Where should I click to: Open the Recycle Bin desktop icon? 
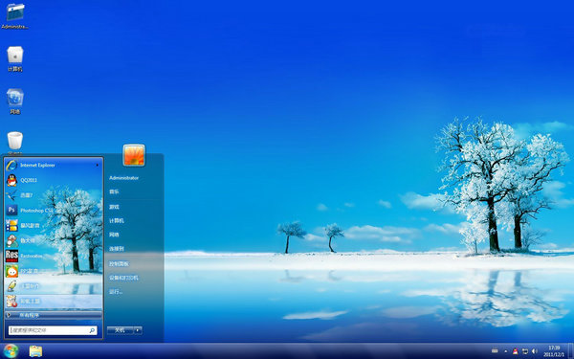[x=15, y=144]
